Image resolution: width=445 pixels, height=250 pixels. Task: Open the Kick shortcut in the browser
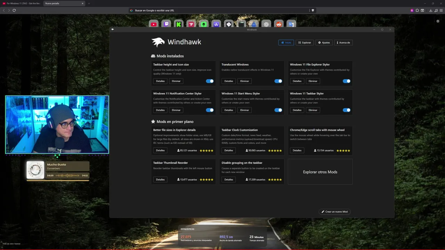(179, 24)
